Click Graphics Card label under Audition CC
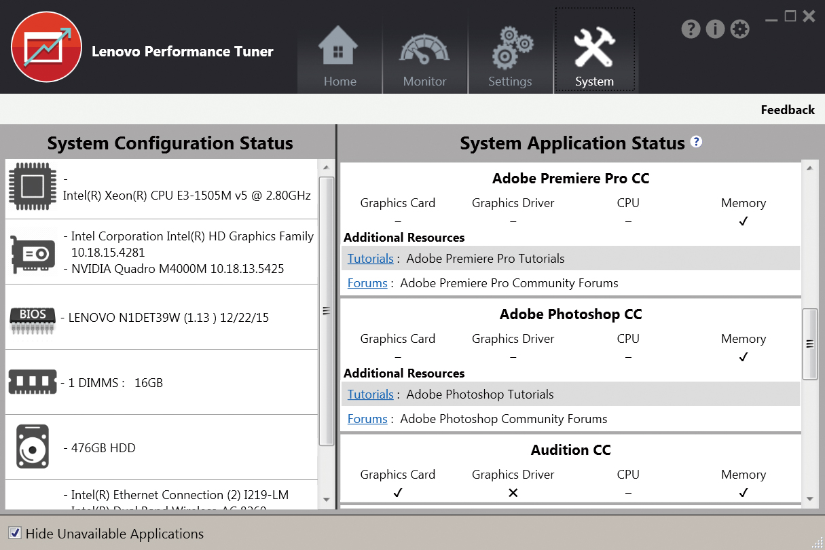This screenshot has height=550, width=825. coord(398,475)
